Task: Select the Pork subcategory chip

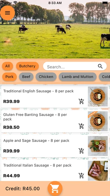Action: (10, 77)
